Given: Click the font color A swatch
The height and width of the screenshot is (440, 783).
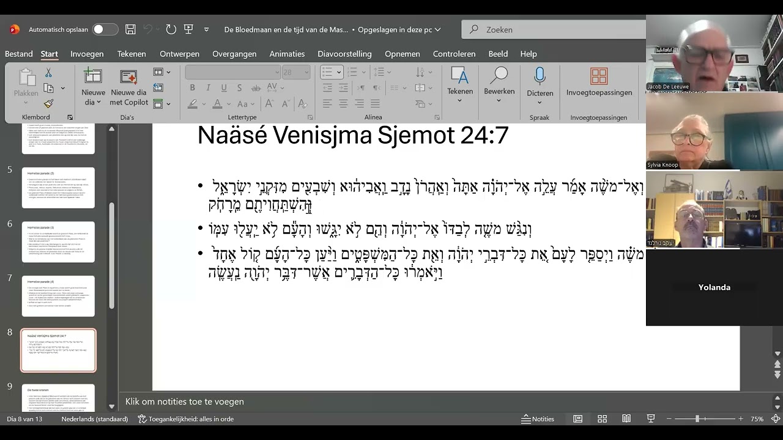Looking at the screenshot, I should pyautogui.click(x=217, y=104).
